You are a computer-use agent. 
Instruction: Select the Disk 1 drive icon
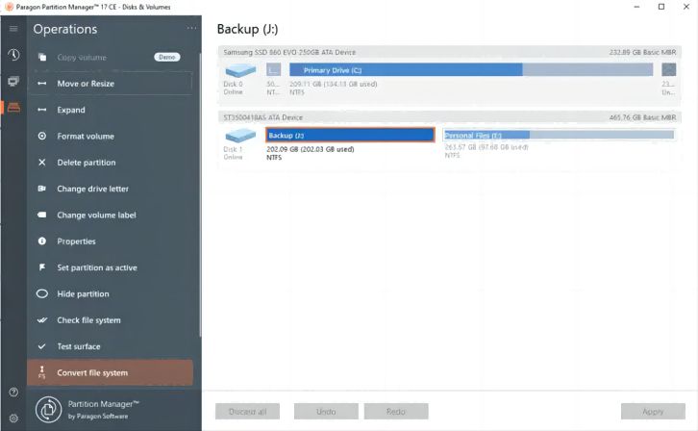(x=240, y=135)
